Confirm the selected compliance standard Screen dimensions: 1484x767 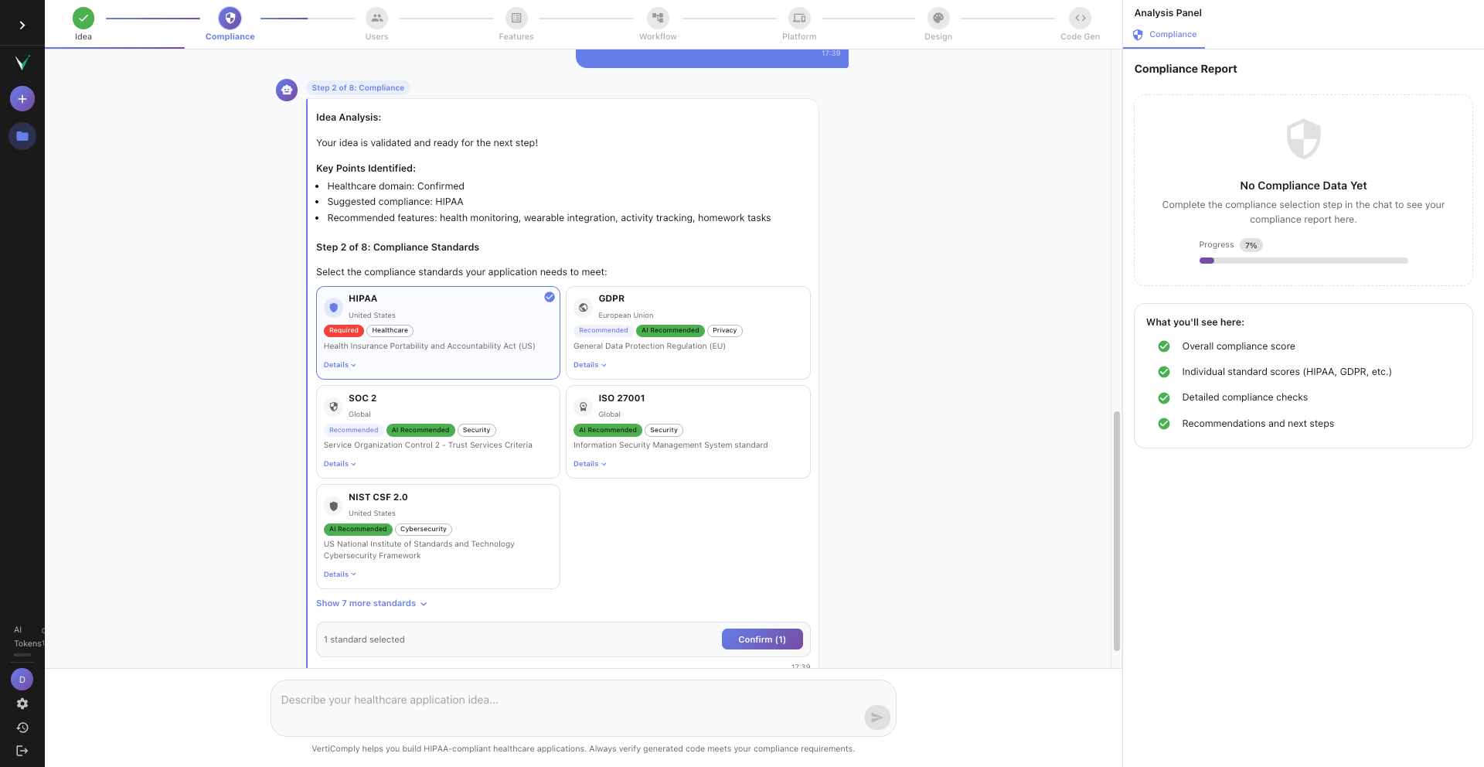[x=762, y=639]
